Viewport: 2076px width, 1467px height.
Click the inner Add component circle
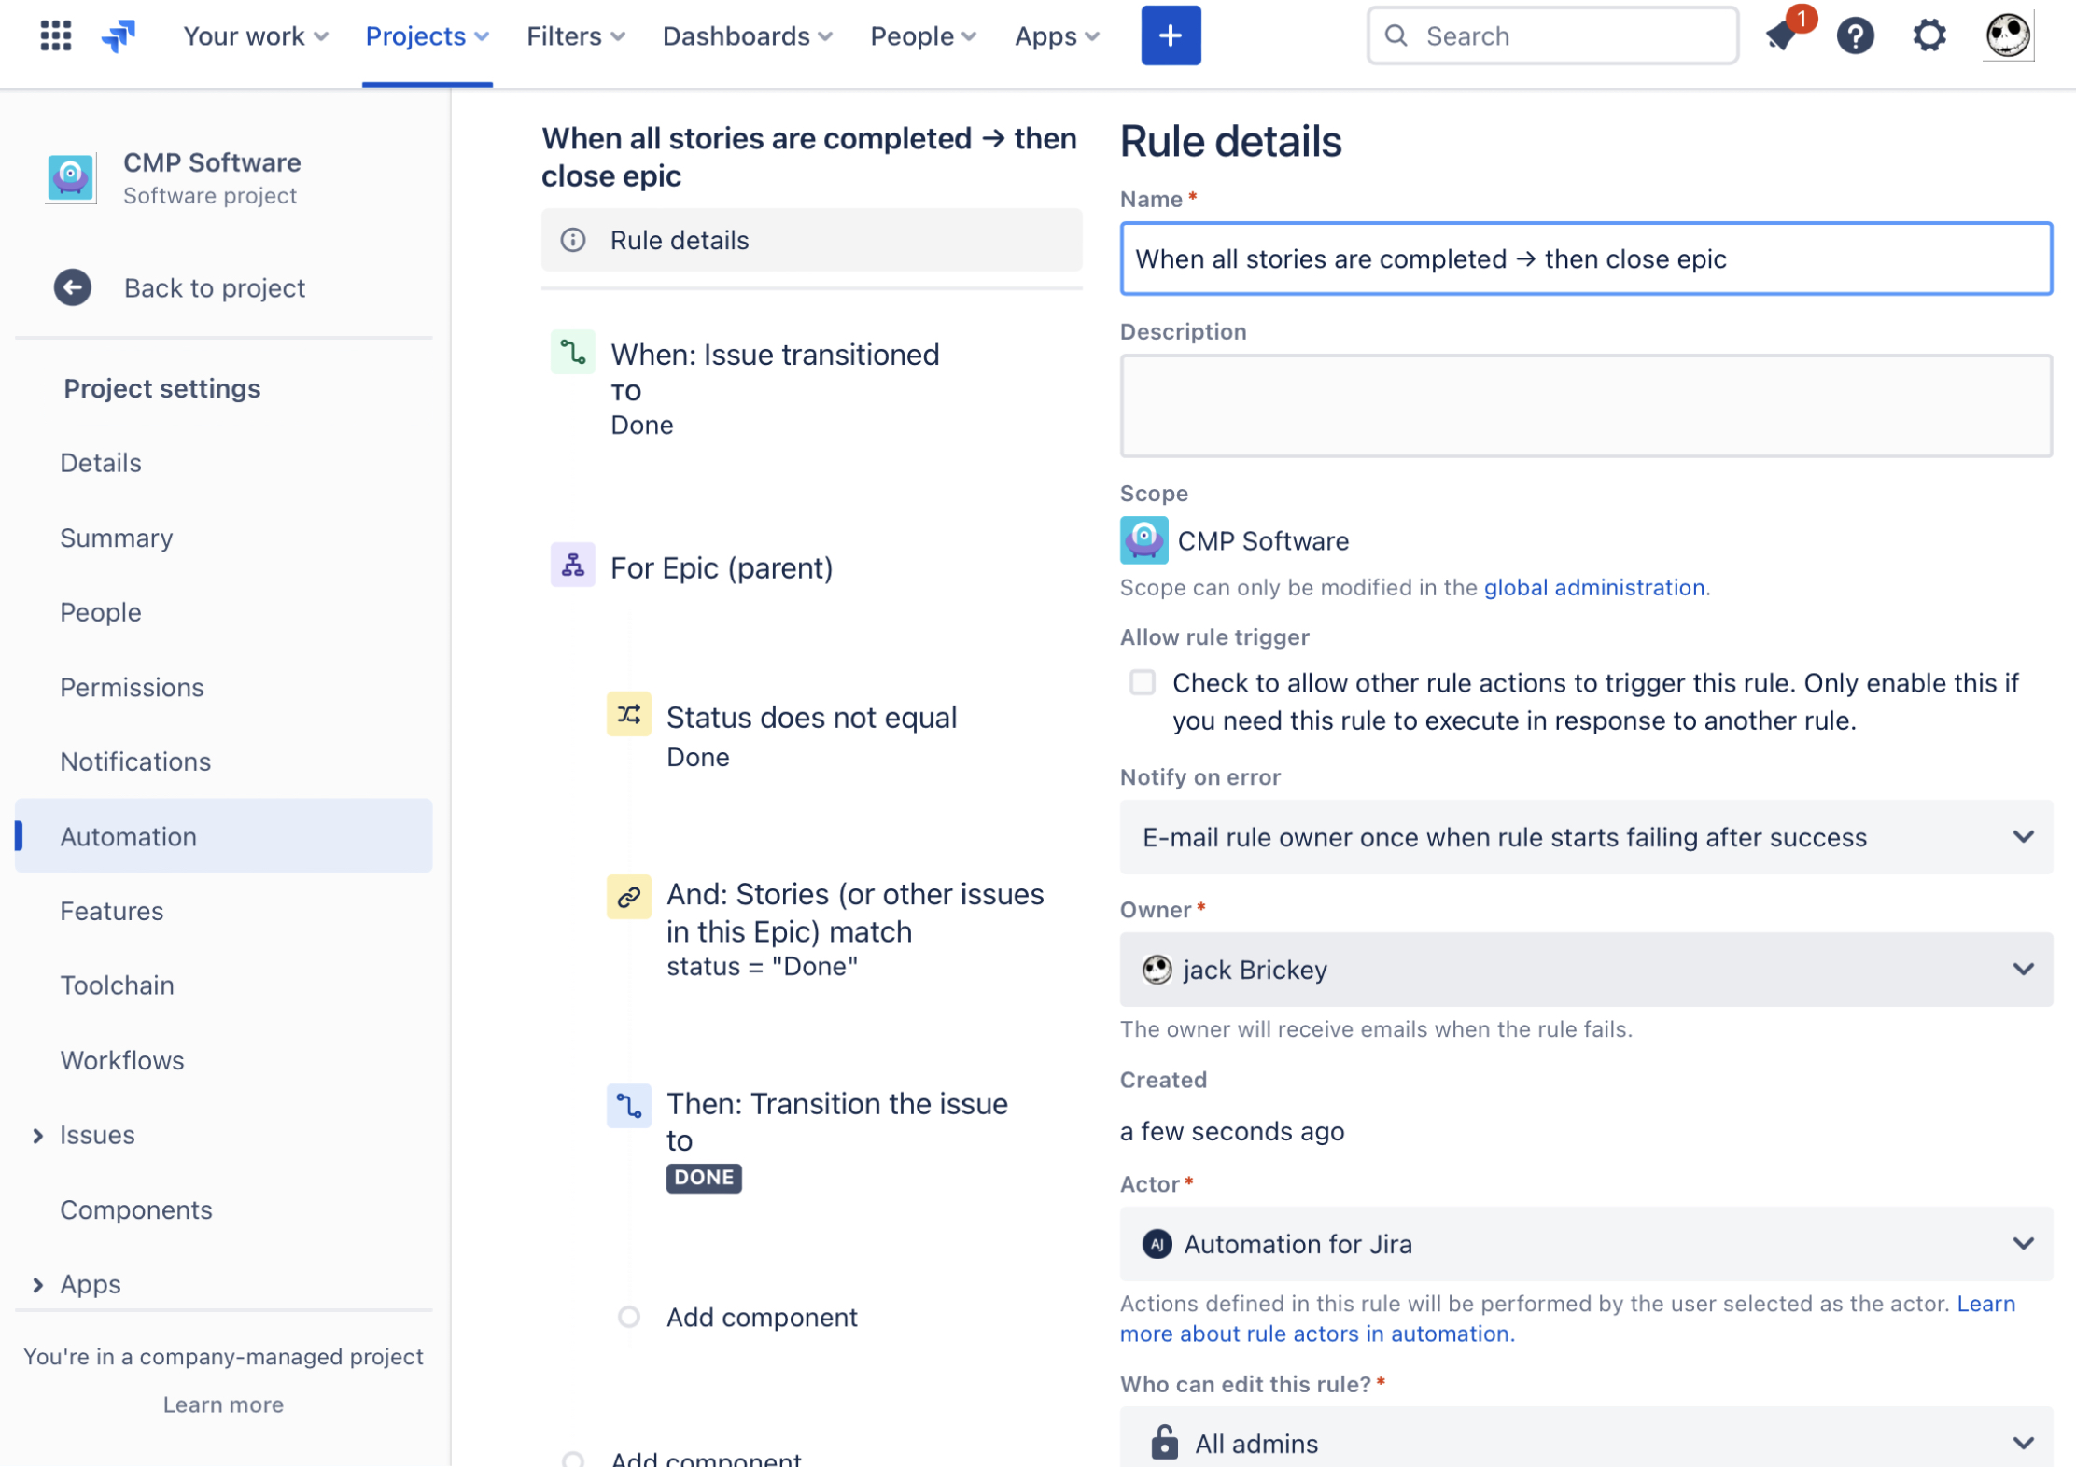point(628,1316)
